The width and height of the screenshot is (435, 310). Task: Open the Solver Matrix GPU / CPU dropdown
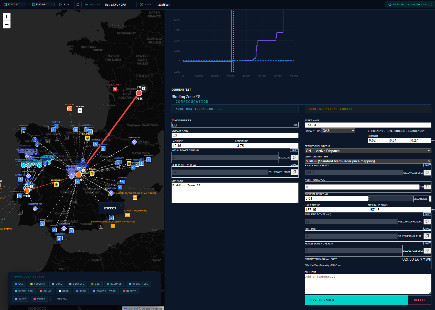coord(118,5)
